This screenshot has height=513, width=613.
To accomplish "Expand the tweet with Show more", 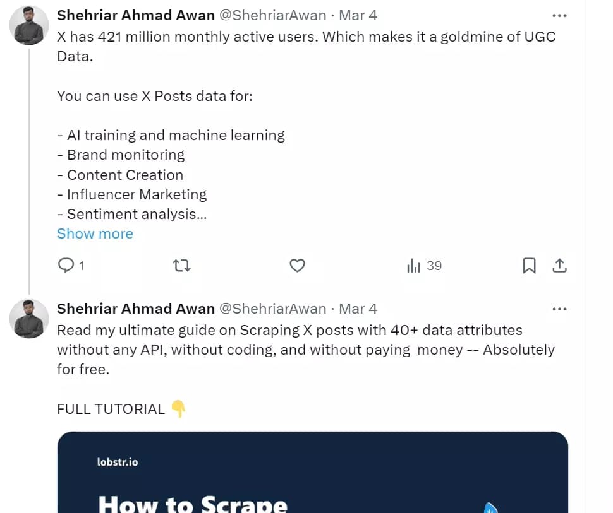I will (x=95, y=233).
